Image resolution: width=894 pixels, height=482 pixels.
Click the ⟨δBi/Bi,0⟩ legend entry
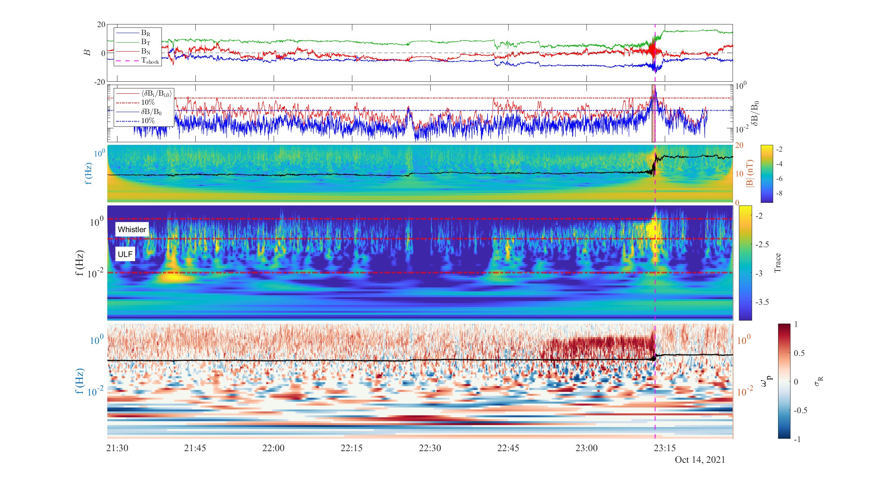[144, 93]
